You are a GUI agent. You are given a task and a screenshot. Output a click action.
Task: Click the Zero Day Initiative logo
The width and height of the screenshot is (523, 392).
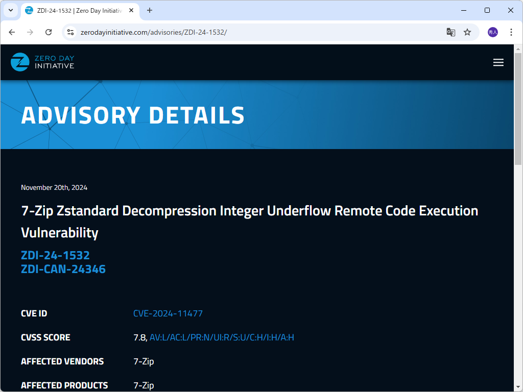pyautogui.click(x=42, y=62)
